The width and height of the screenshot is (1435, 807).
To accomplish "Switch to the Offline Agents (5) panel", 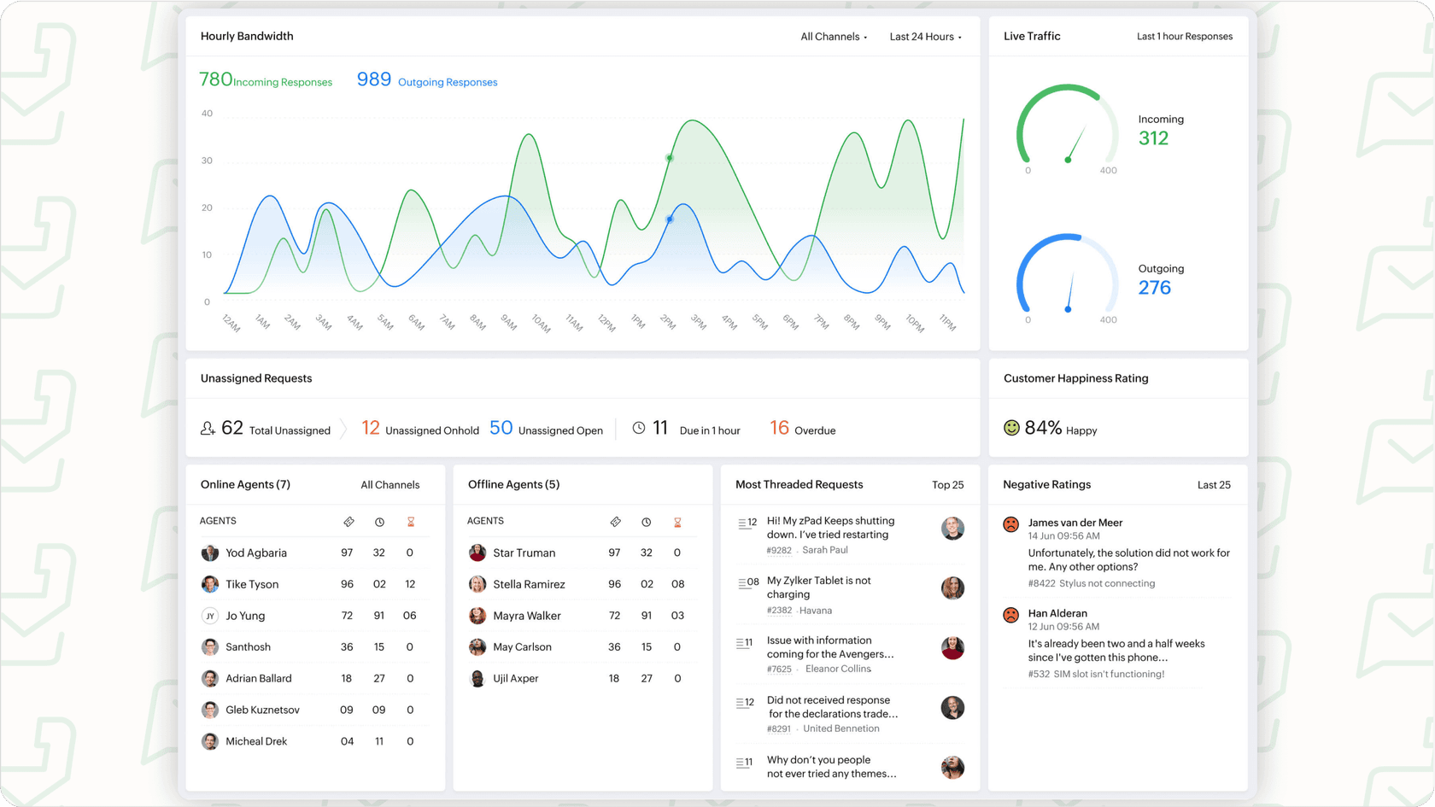I will (513, 484).
